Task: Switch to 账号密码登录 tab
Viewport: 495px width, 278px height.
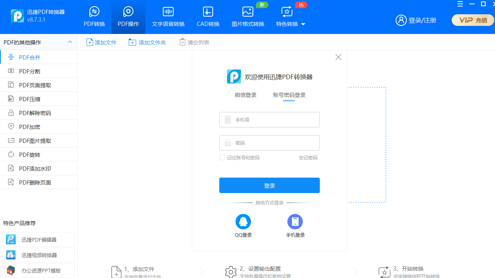Action: point(289,95)
